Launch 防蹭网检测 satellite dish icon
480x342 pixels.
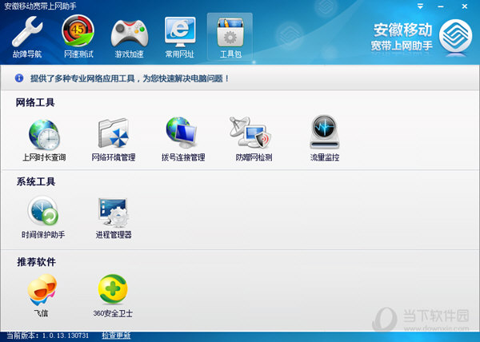(250, 133)
